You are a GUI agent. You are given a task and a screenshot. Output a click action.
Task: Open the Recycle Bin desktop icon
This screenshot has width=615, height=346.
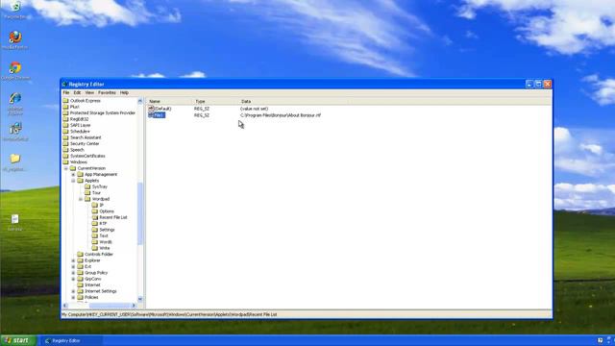pos(15,7)
